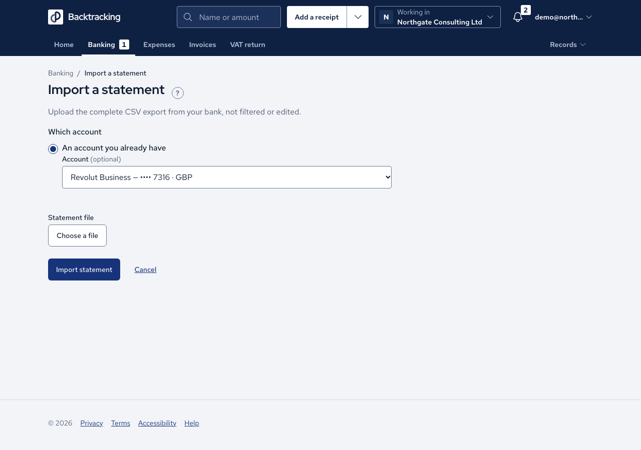Screen dimensions: 641x450
Task: Click the Add a receipt button
Action: coord(316,17)
